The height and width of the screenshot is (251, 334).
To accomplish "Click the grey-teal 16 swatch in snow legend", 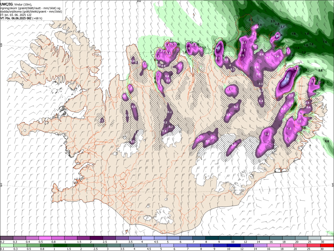I will [x=276, y=238].
